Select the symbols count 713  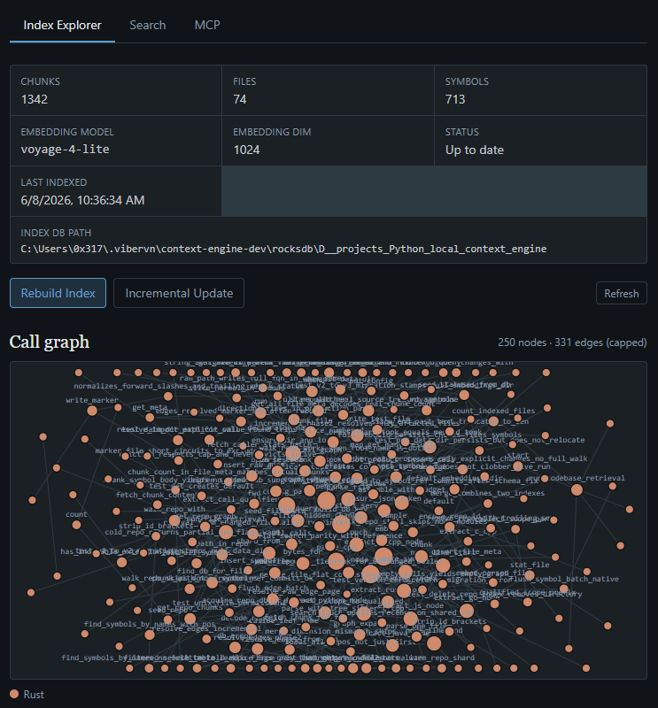click(455, 99)
